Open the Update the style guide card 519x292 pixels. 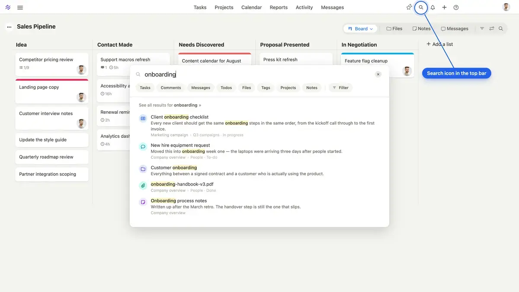52,140
